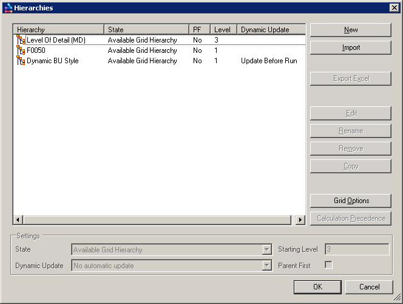Open the State dropdown
The width and height of the screenshot is (403, 304).
[266, 250]
